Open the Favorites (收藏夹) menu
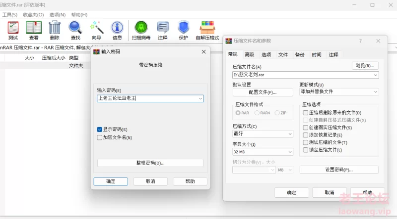This screenshot has width=397, height=219. (33, 15)
